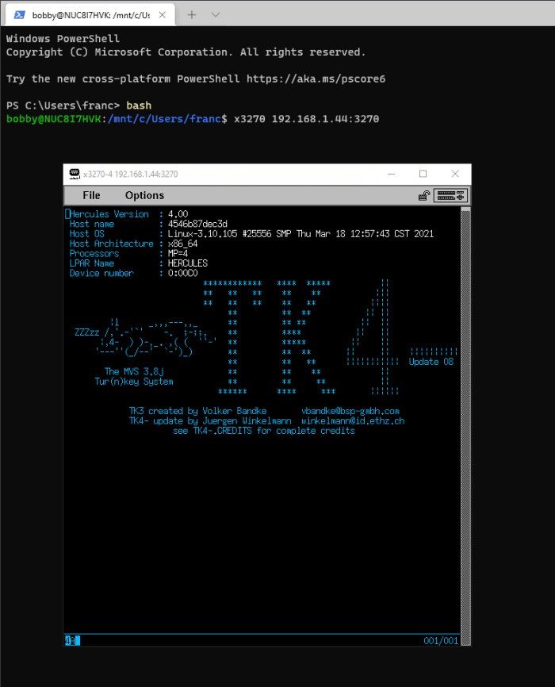Click the x3270 vertical scrollbar
555x687 pixels.
[465, 426]
